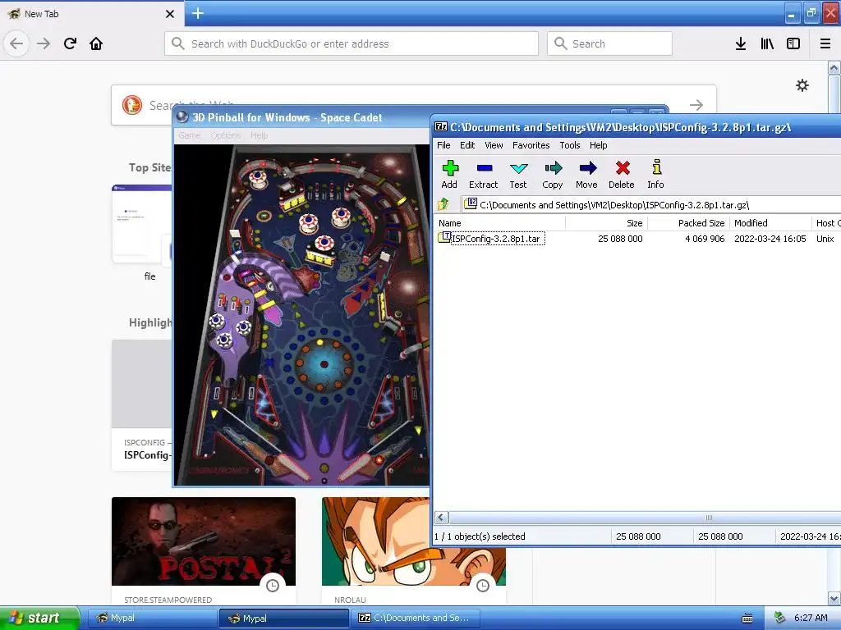
Task: Open the 7-Zip View menu
Action: click(494, 145)
